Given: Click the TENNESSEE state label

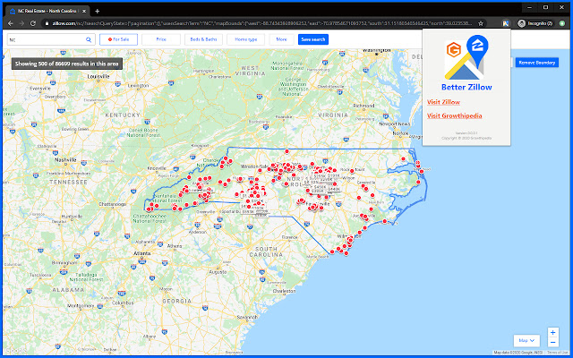Looking at the screenshot, I should pos(69,182).
